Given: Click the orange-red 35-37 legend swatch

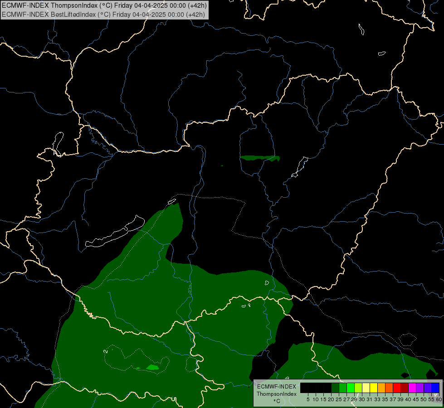Looking at the screenshot, I should pyautogui.click(x=389, y=388).
